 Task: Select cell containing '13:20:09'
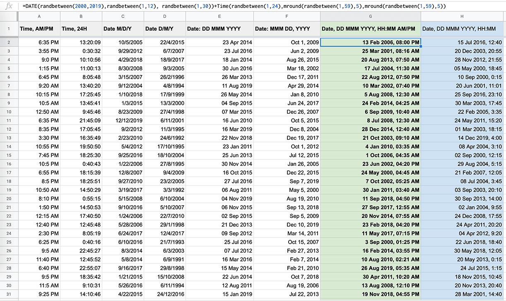[x=81, y=42]
